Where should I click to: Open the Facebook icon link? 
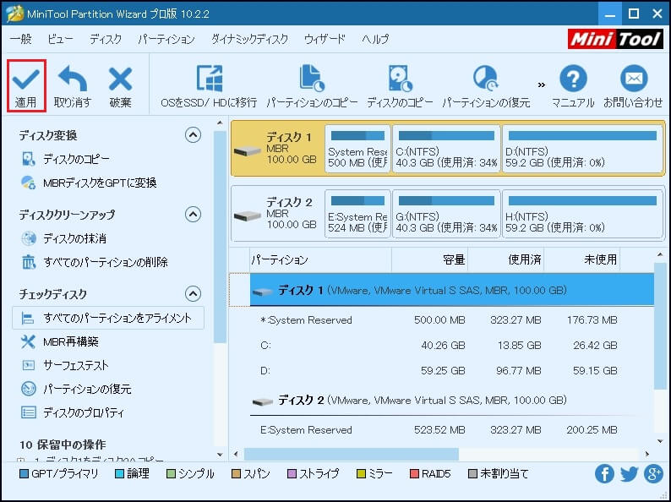tap(604, 474)
